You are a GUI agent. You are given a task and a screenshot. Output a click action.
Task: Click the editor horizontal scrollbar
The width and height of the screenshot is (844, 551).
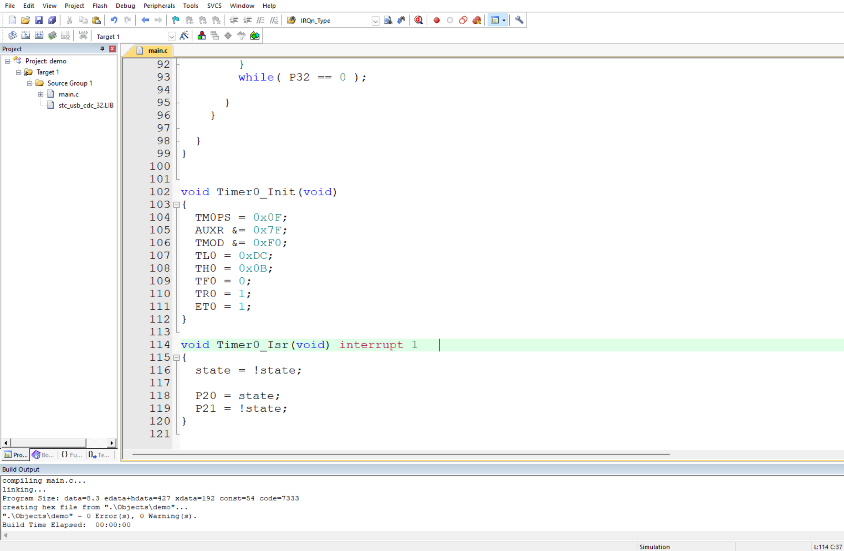401,454
